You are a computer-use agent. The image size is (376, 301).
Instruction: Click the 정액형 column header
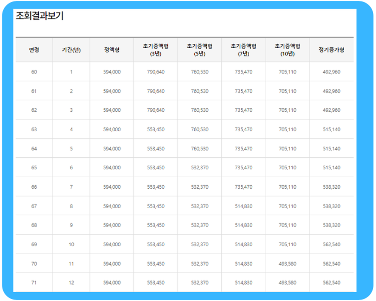(x=112, y=50)
